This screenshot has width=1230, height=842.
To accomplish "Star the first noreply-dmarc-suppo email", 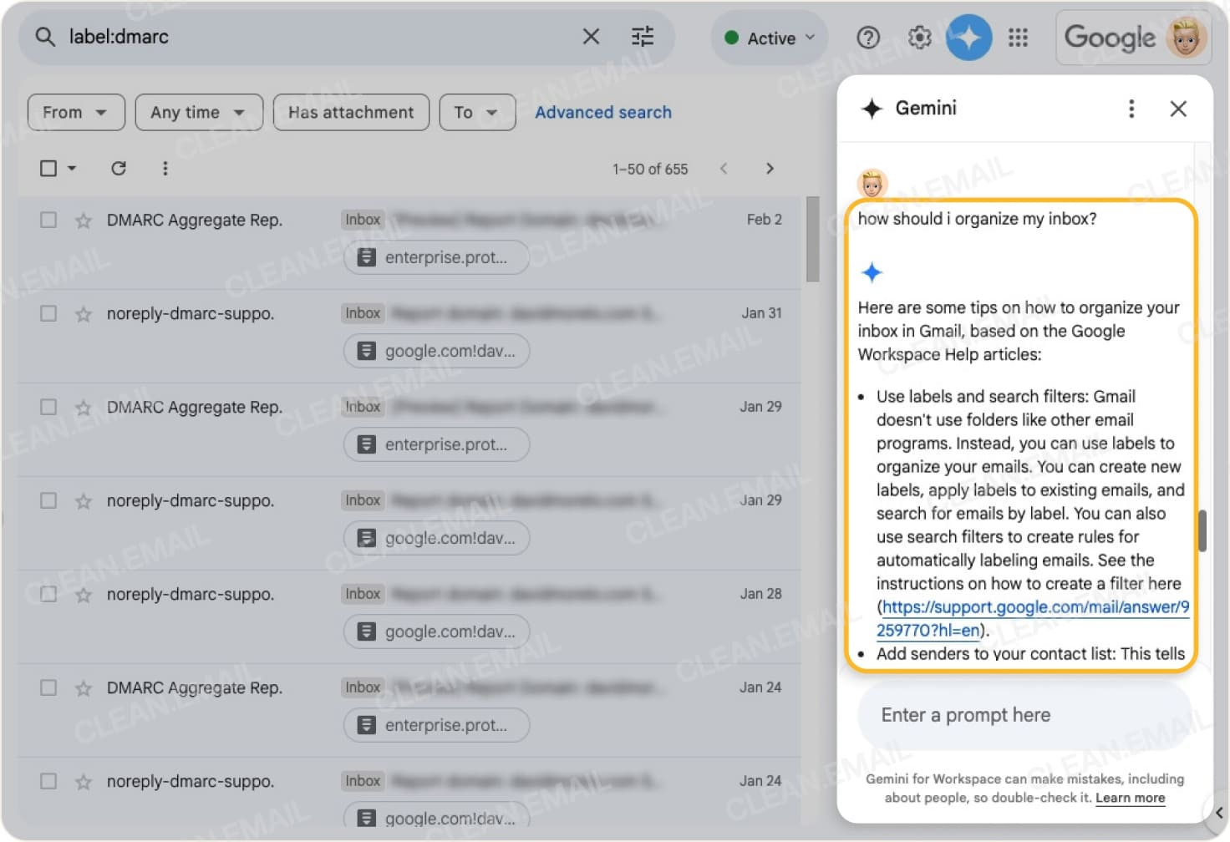I will pyautogui.click(x=83, y=313).
